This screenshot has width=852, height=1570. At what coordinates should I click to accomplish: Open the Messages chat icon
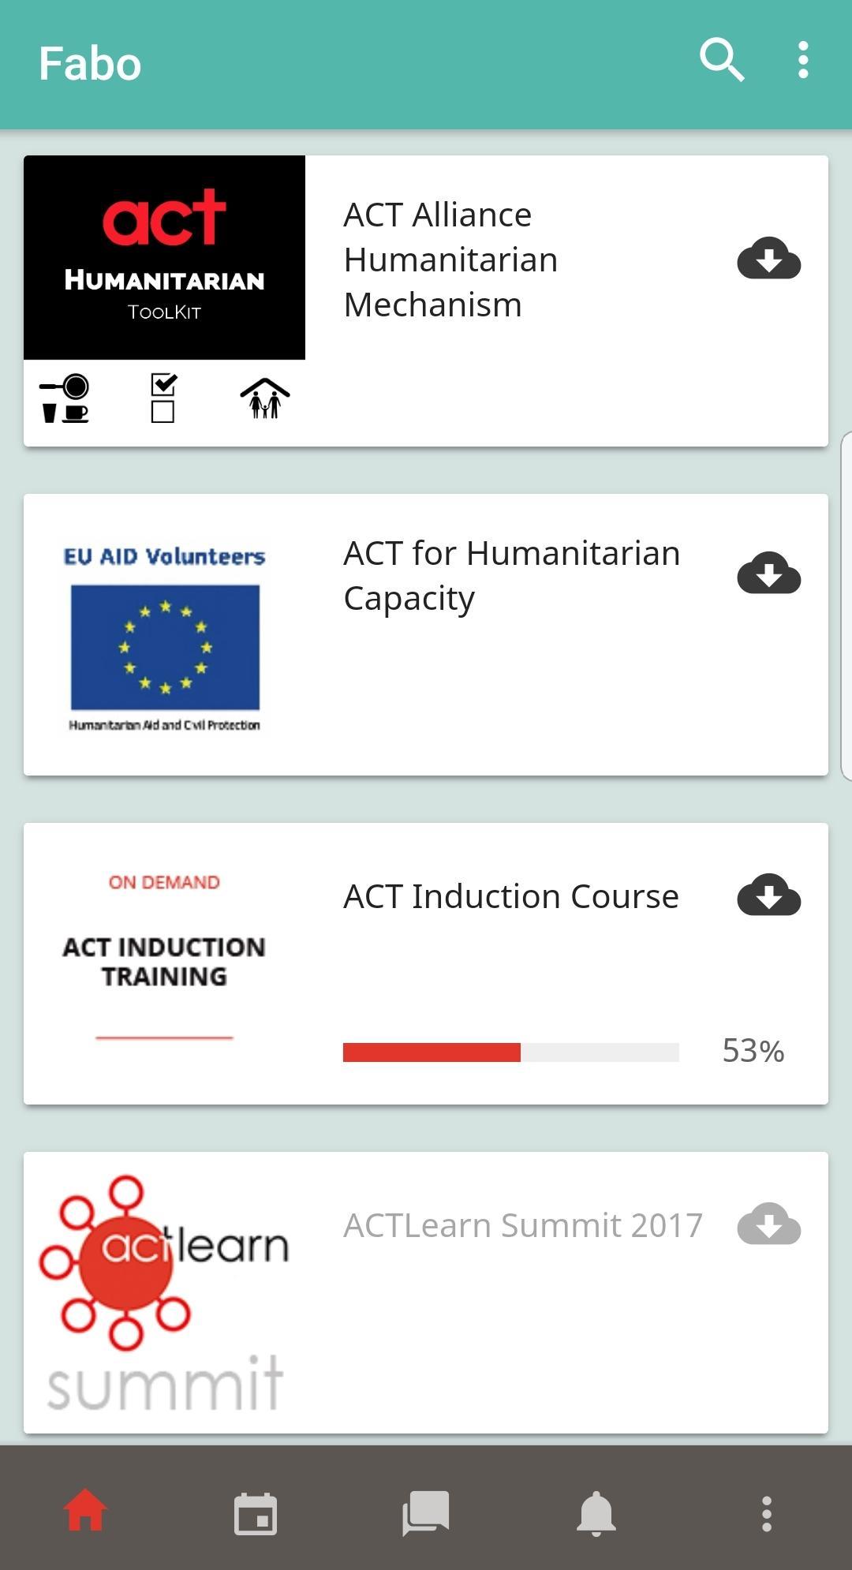click(426, 1513)
